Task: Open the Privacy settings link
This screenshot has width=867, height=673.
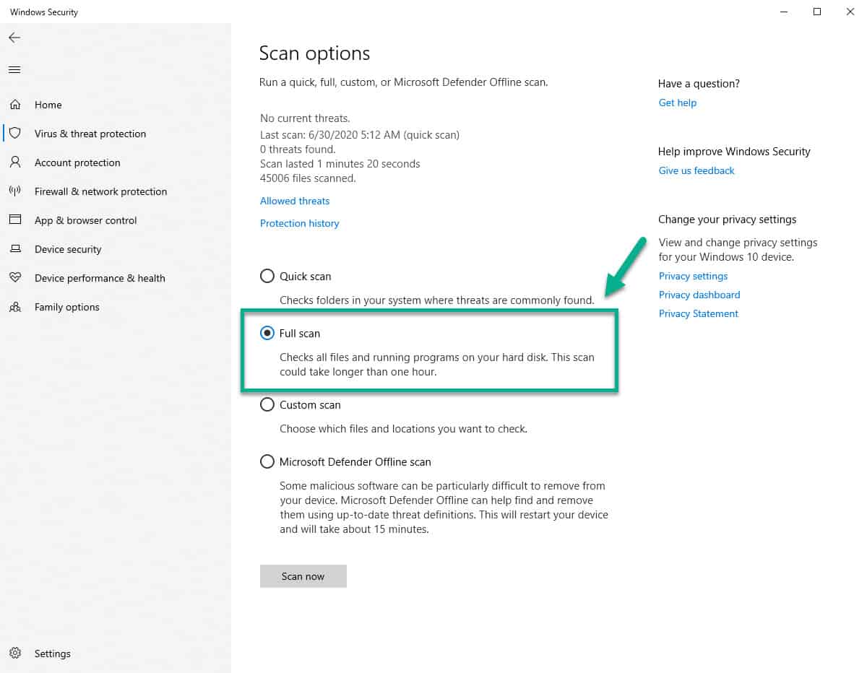Action: (694, 276)
